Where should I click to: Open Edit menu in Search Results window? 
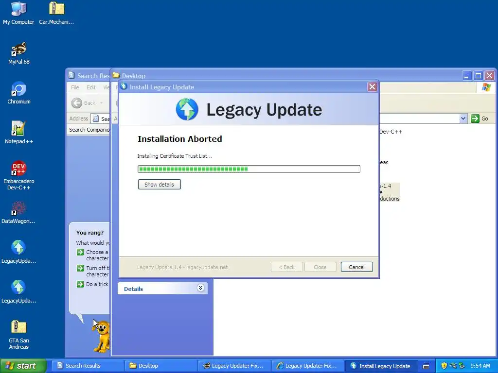coord(91,87)
